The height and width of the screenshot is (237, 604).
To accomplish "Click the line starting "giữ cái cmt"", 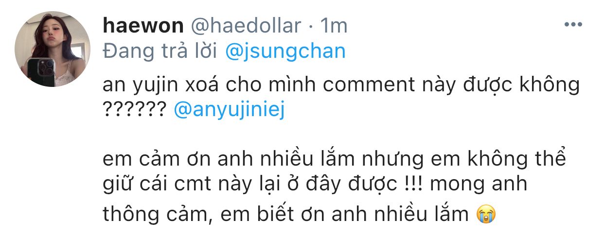I will (311, 186).
